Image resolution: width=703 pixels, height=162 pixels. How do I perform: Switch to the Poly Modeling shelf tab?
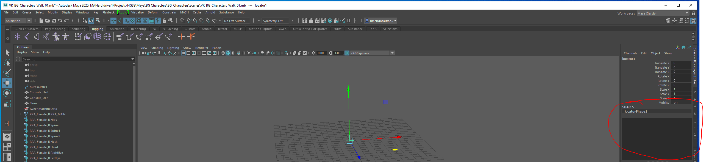pos(55,29)
